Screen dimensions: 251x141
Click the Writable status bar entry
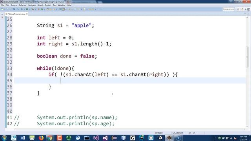[159, 133]
